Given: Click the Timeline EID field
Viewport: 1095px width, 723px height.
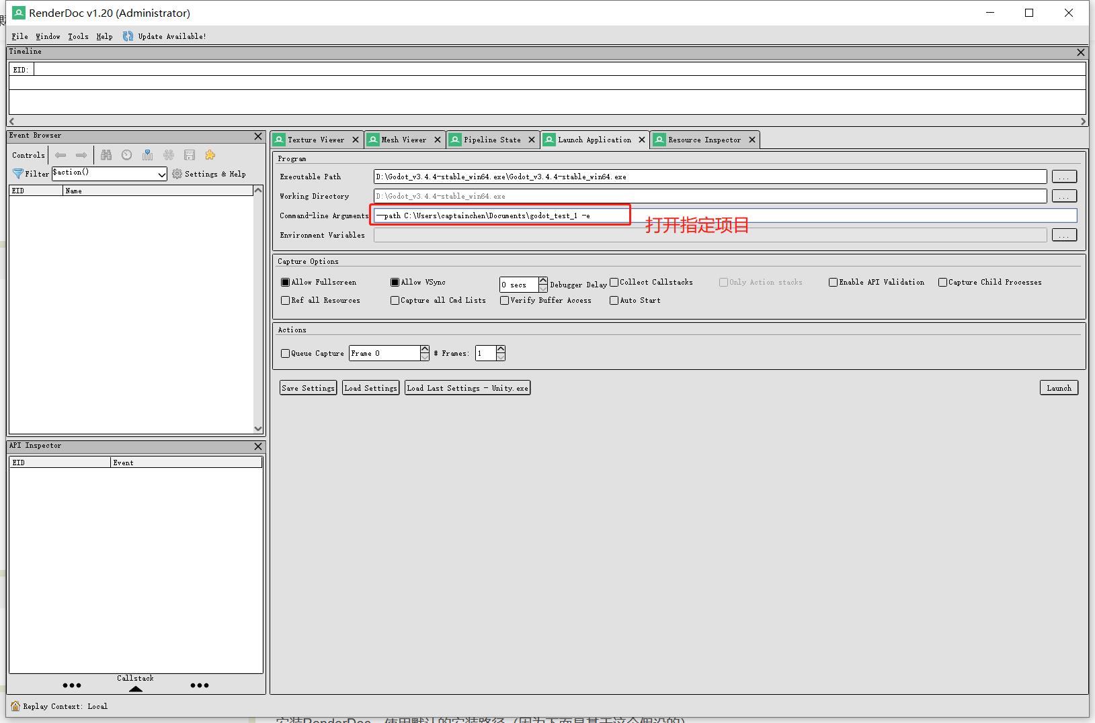Looking at the screenshot, I should point(559,69).
